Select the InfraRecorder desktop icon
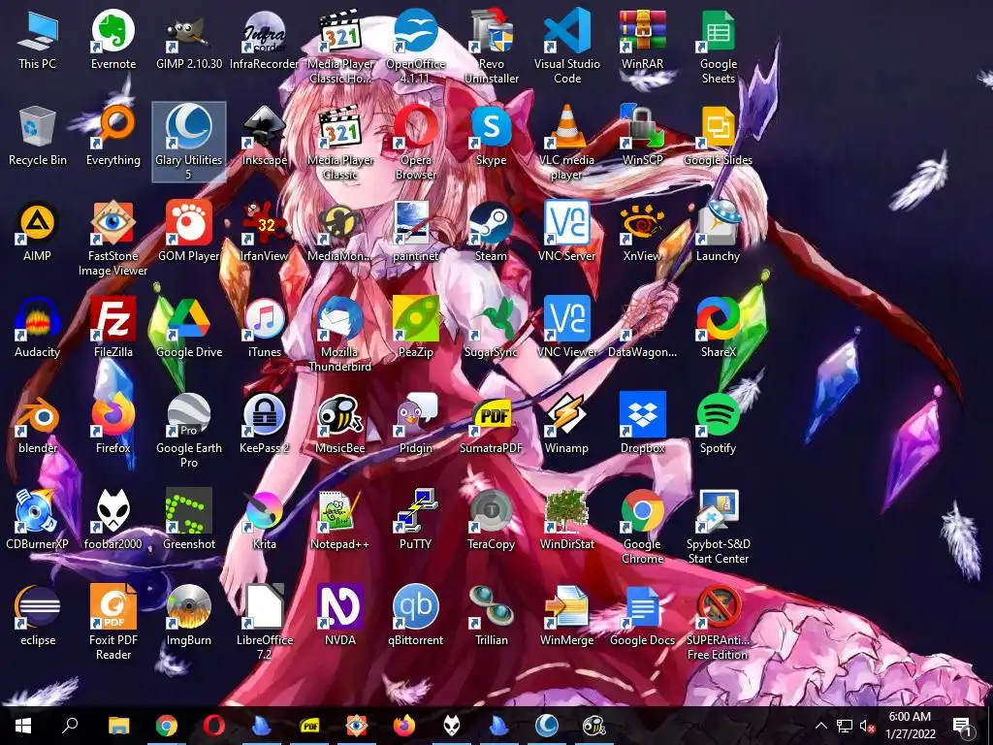Screen dimensions: 993x745 point(264,40)
